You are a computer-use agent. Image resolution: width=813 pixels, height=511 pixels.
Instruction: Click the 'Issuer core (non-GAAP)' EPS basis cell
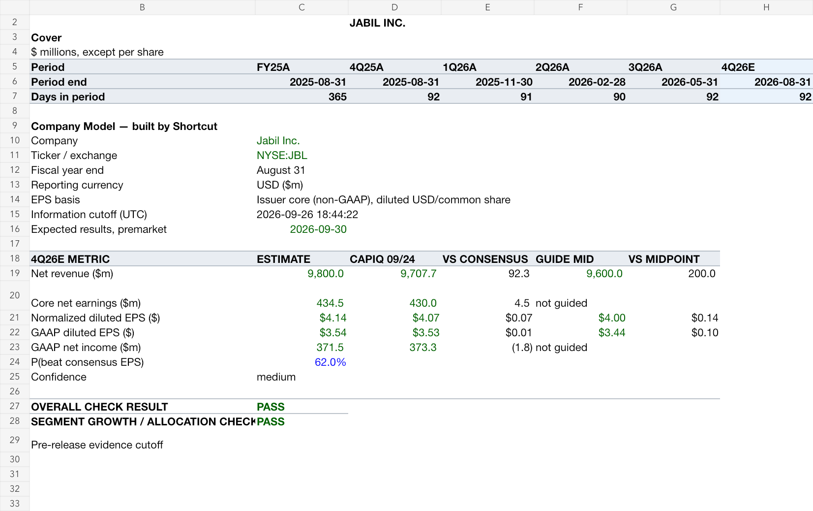[384, 200]
